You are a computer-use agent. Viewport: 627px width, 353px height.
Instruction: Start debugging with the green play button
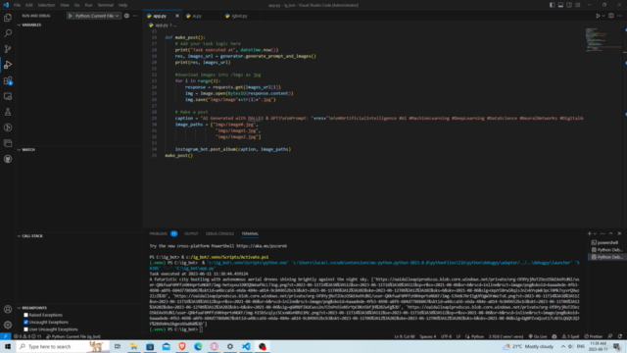pyautogui.click(x=71, y=16)
